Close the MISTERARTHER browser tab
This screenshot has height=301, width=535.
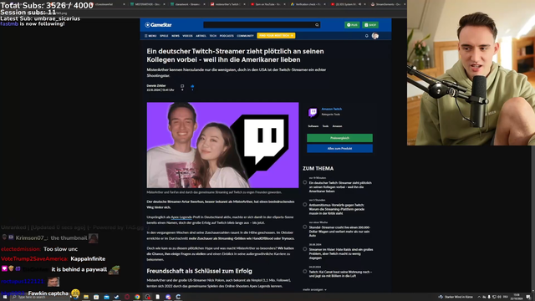click(164, 4)
